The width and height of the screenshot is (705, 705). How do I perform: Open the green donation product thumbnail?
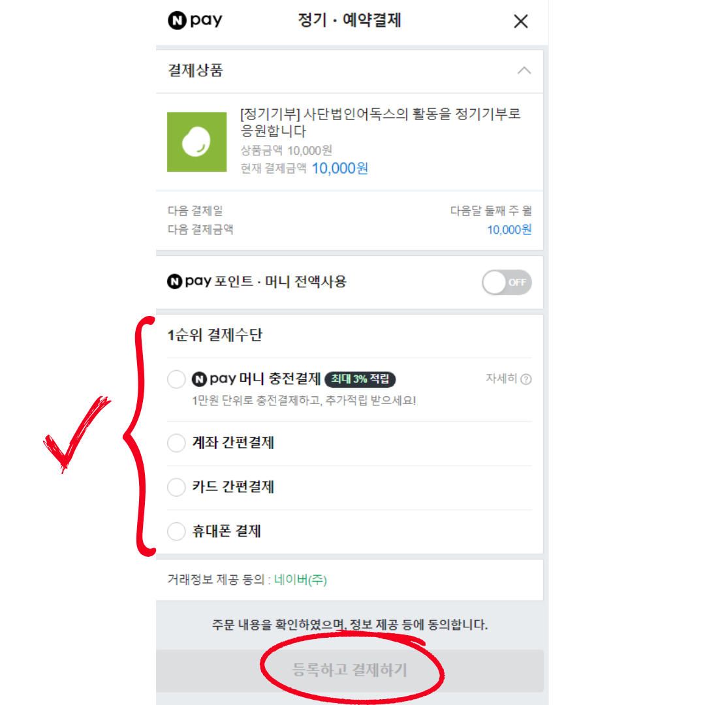197,142
